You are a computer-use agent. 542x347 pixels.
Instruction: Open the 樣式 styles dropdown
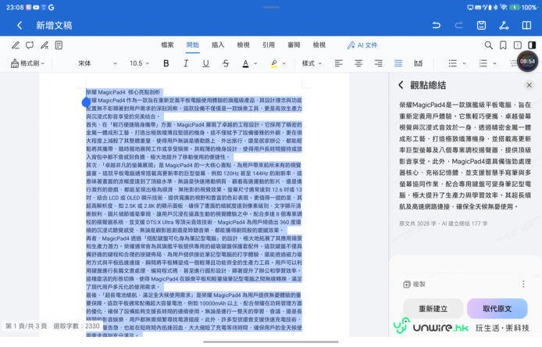tap(312, 63)
